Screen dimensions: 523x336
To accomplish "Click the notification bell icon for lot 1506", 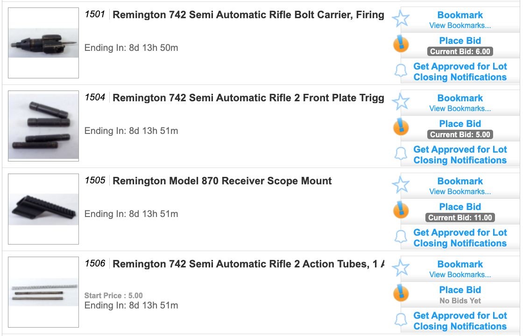I will tap(401, 320).
